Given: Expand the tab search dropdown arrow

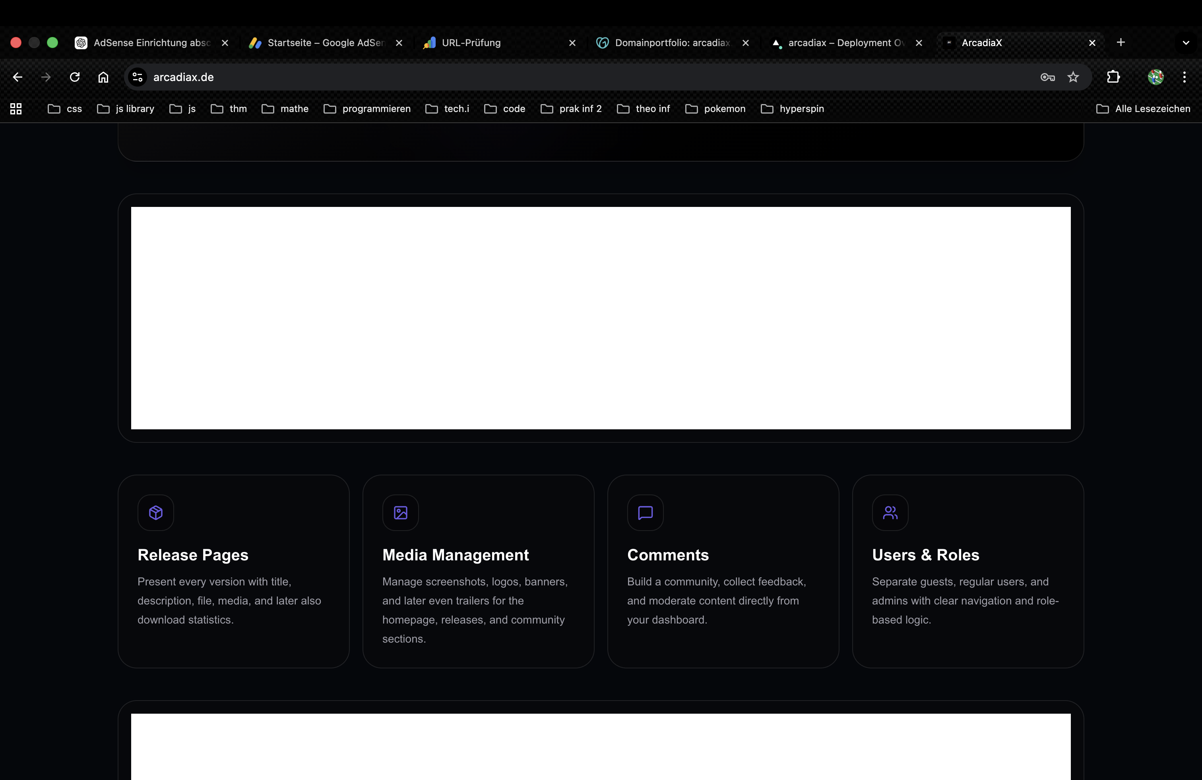Looking at the screenshot, I should click(1186, 43).
